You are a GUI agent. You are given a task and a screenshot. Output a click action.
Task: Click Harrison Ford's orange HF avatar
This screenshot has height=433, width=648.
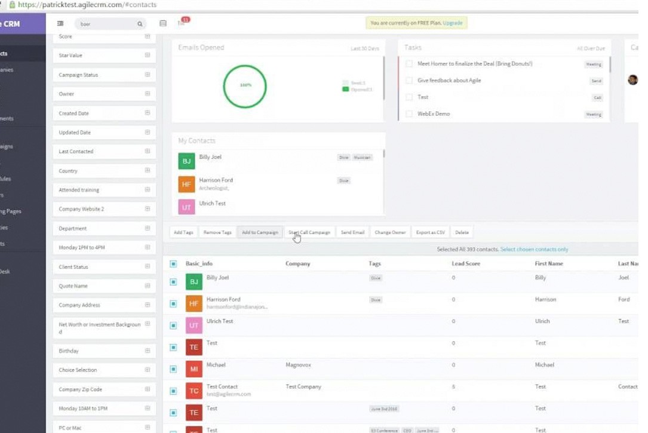(186, 183)
